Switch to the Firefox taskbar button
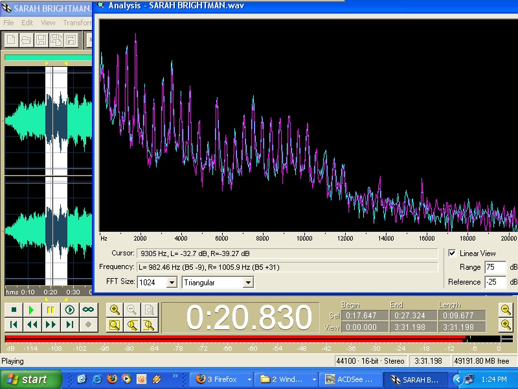518x389 pixels. (x=220, y=379)
